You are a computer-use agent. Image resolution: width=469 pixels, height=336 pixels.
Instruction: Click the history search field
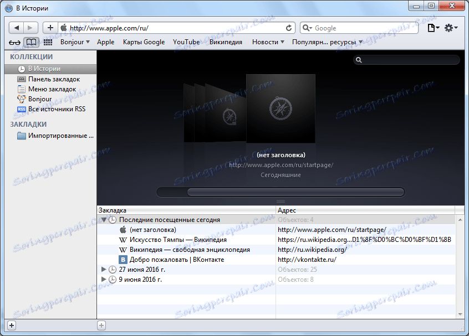tap(406, 60)
